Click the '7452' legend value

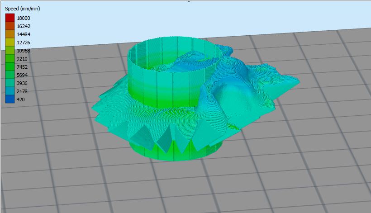(x=22, y=67)
